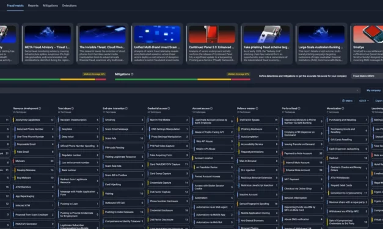Switch to the Detections tab
This screenshot has width=383, height=229.
pos(69,5)
